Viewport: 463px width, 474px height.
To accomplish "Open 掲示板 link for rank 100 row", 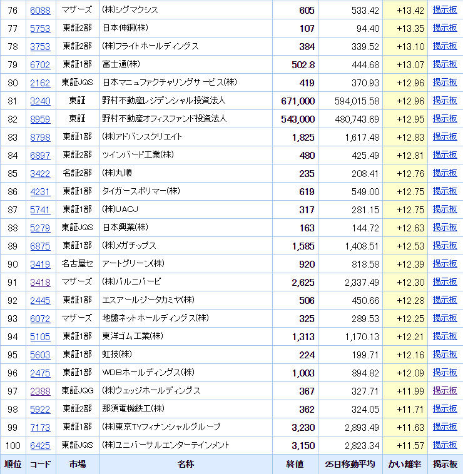I will coord(445,445).
